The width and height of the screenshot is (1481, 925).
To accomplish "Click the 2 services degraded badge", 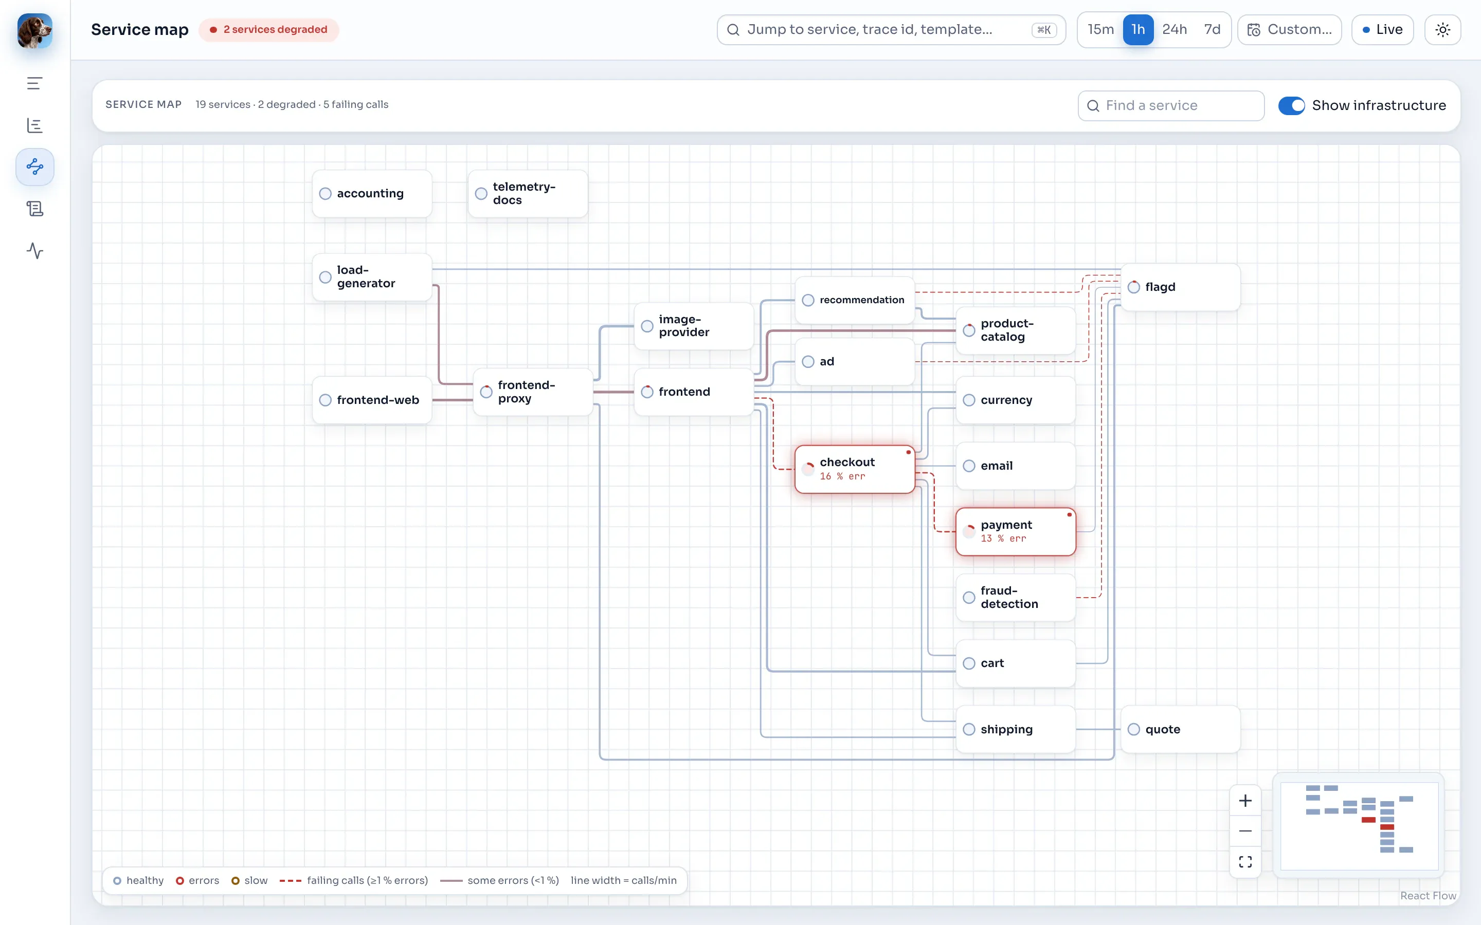I will (268, 29).
